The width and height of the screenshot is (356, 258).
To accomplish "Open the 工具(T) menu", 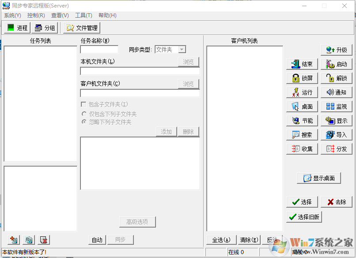I will [83, 15].
